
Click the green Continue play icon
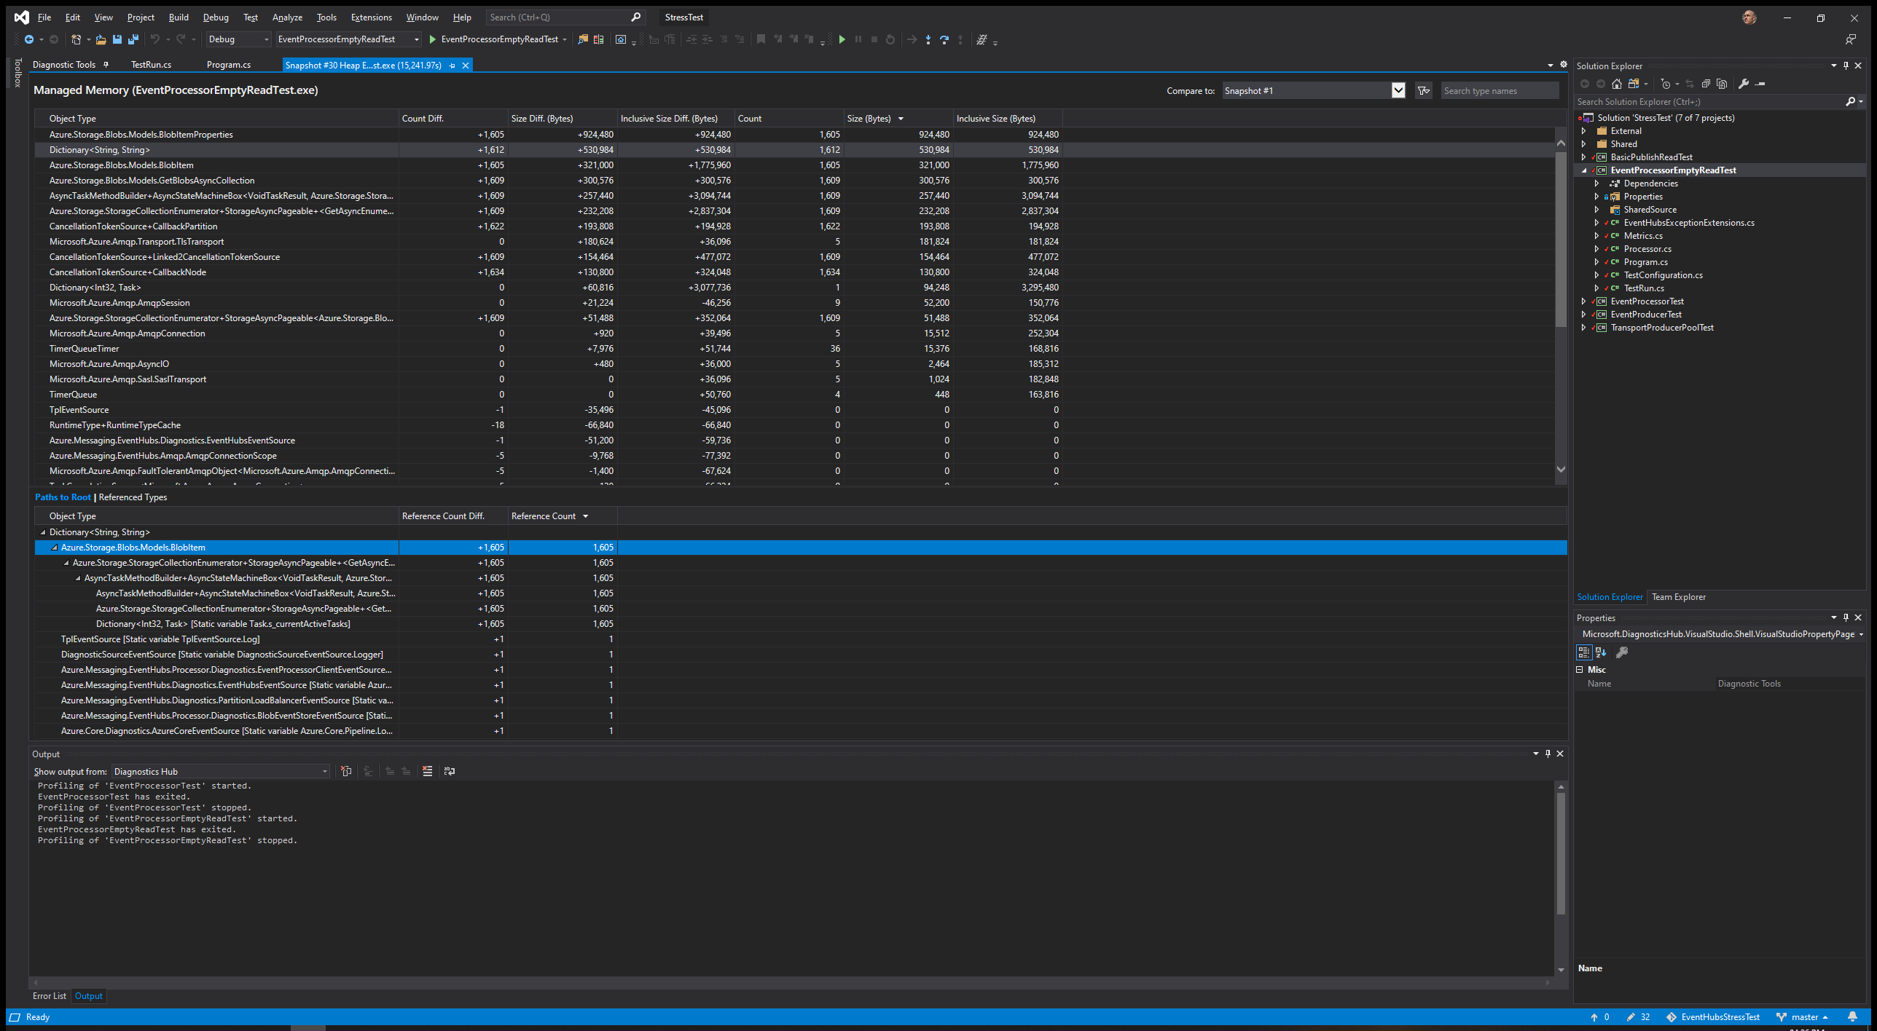click(842, 39)
